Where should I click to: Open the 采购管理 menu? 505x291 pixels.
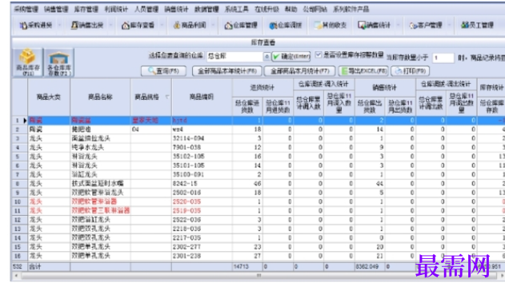pyautogui.click(x=26, y=10)
